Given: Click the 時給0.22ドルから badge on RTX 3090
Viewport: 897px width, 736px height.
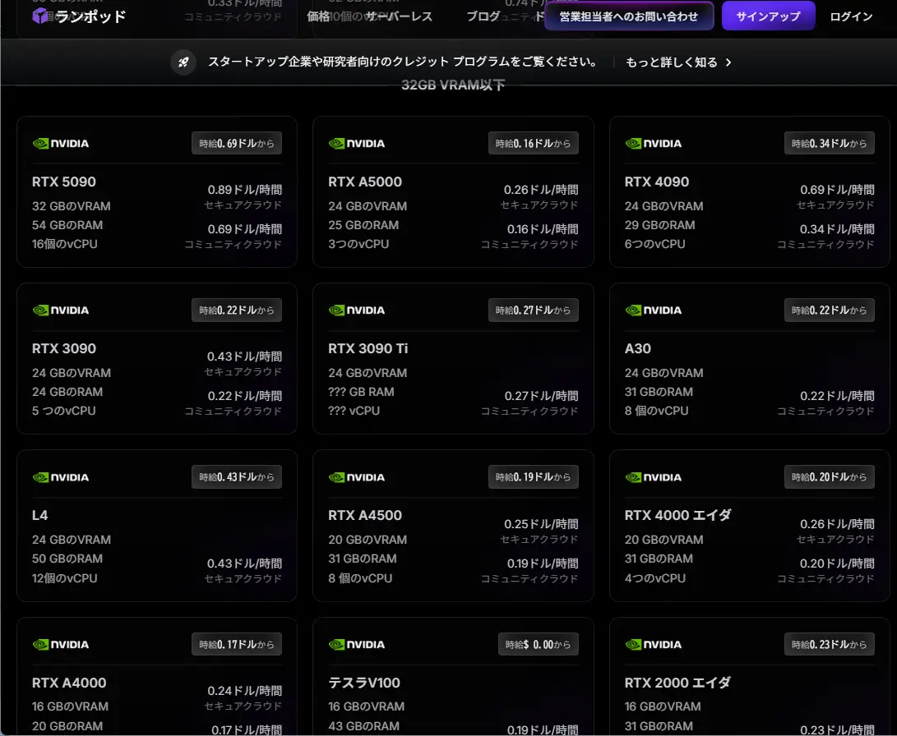Looking at the screenshot, I should 237,310.
